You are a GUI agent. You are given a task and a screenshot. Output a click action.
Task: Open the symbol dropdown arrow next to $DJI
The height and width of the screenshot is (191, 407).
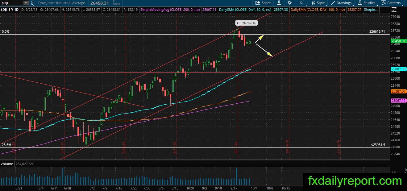(x=26, y=3)
